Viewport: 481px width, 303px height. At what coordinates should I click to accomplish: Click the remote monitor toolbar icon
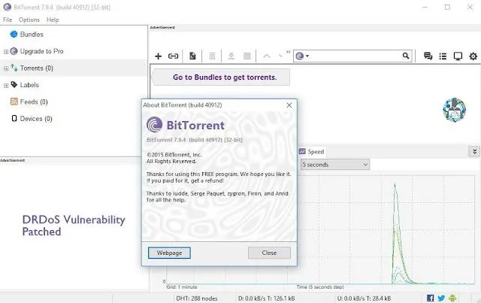pos(458,56)
